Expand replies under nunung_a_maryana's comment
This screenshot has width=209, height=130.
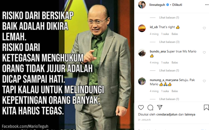pyautogui.click(x=169, y=99)
